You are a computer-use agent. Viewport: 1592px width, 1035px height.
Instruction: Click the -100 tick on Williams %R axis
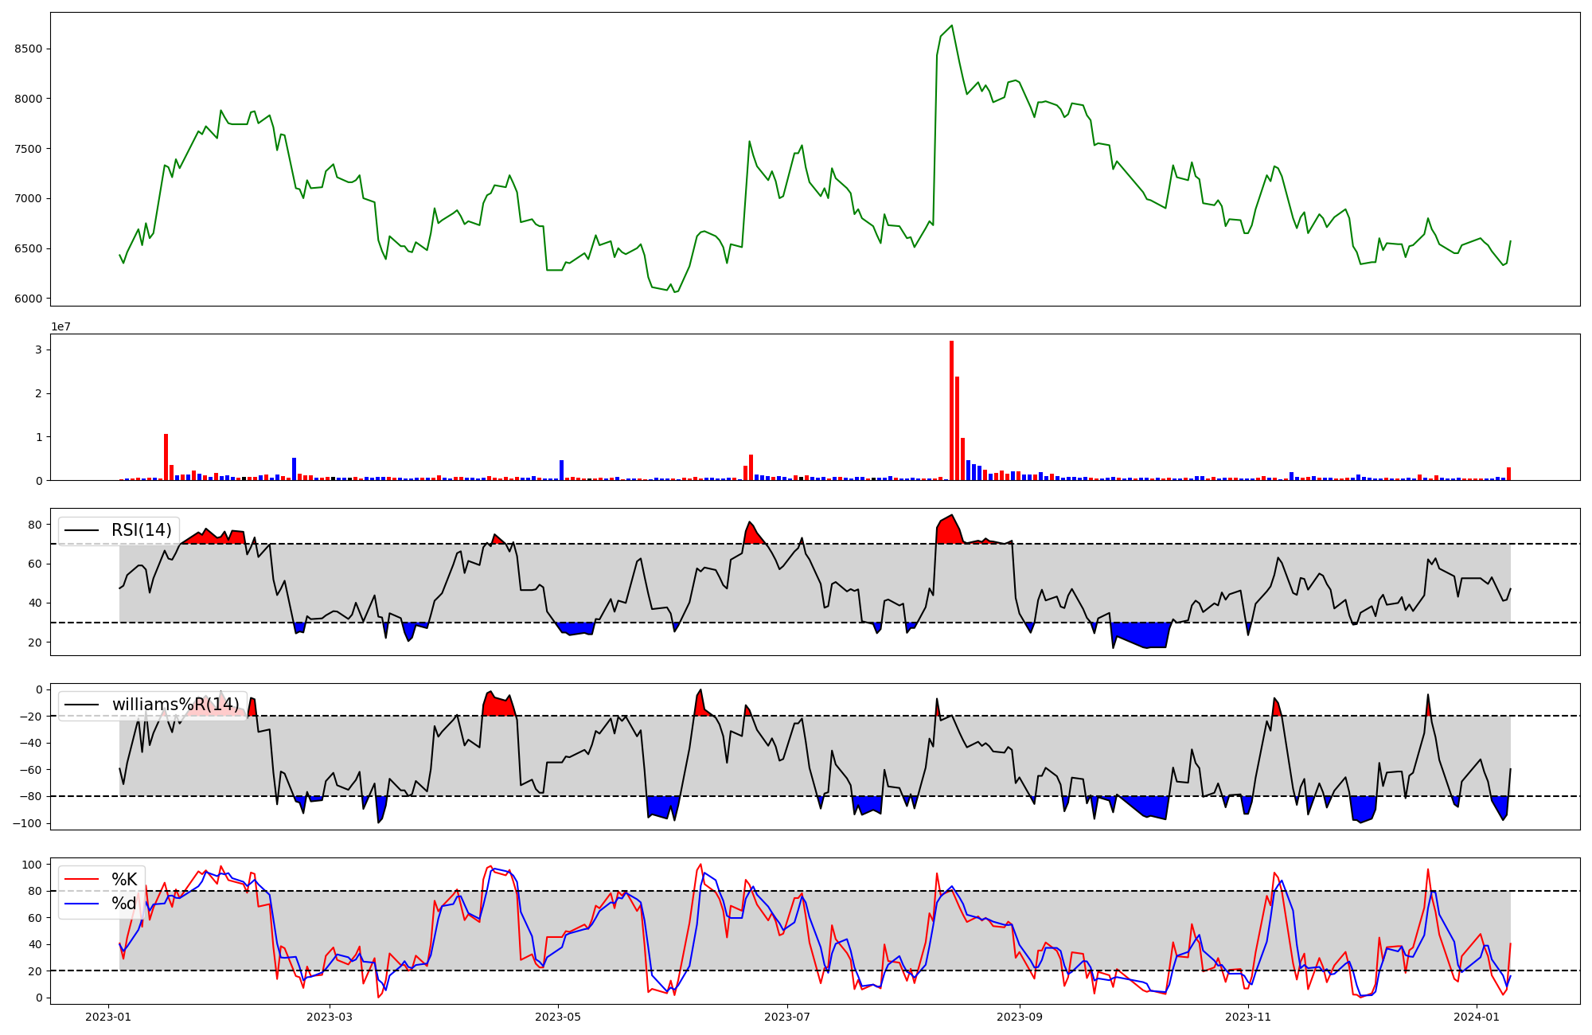click(x=26, y=823)
